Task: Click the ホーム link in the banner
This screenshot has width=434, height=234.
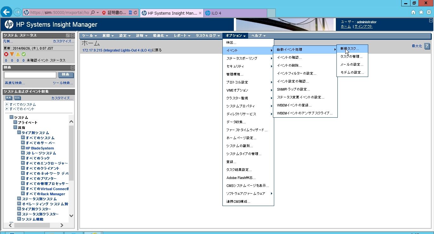Action: [346, 26]
